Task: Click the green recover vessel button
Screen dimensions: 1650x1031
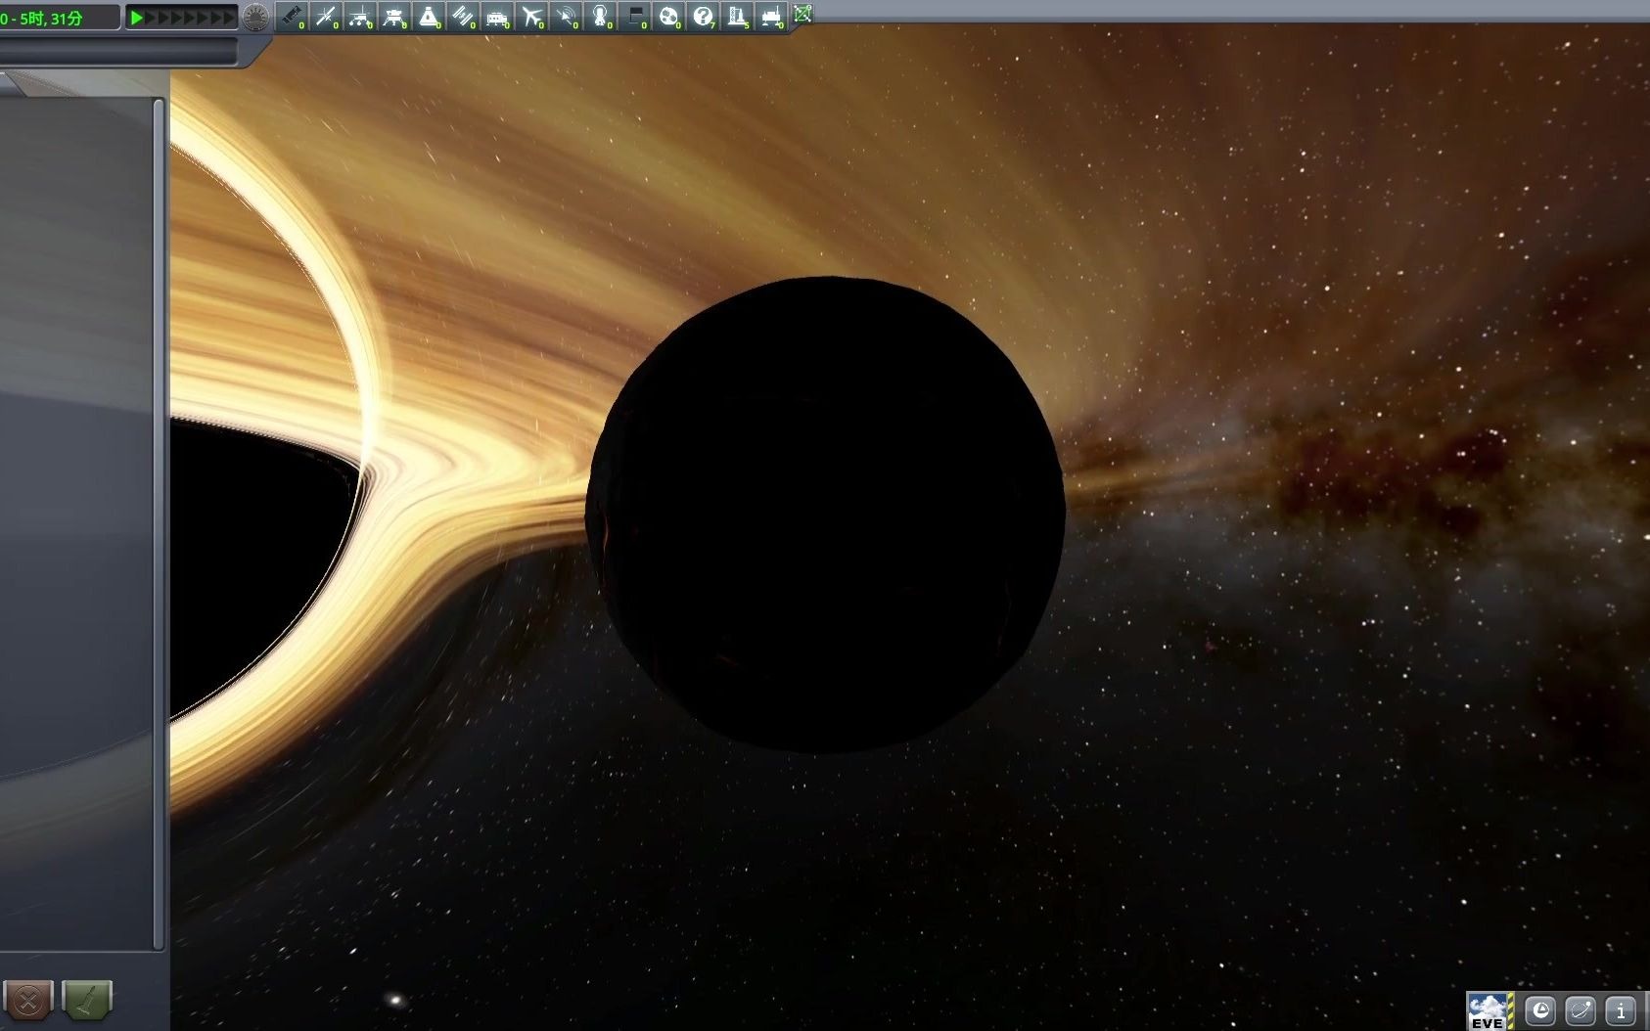Action: coord(87,1001)
